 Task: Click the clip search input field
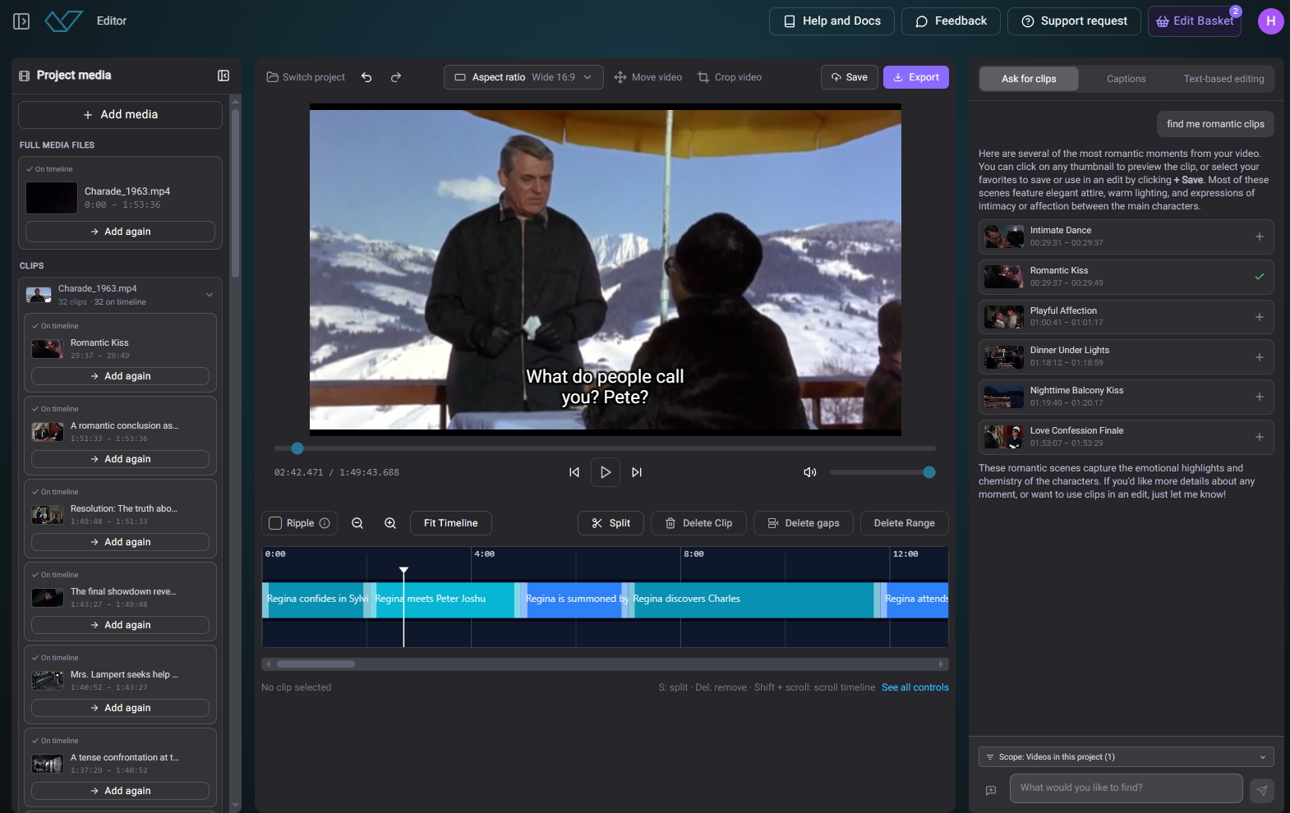(1126, 788)
